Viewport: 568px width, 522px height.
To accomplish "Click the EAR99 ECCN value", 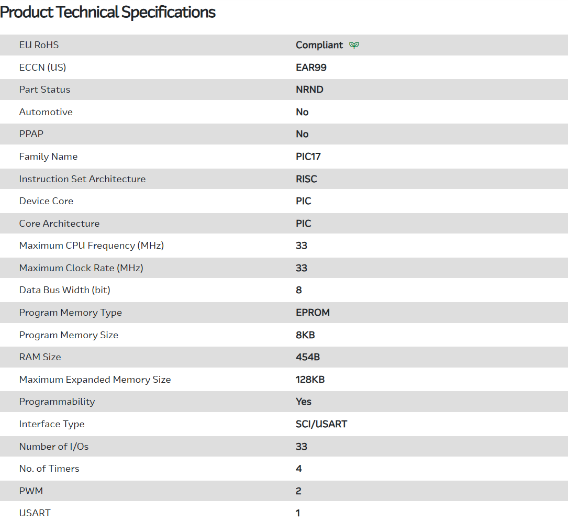I will point(311,68).
